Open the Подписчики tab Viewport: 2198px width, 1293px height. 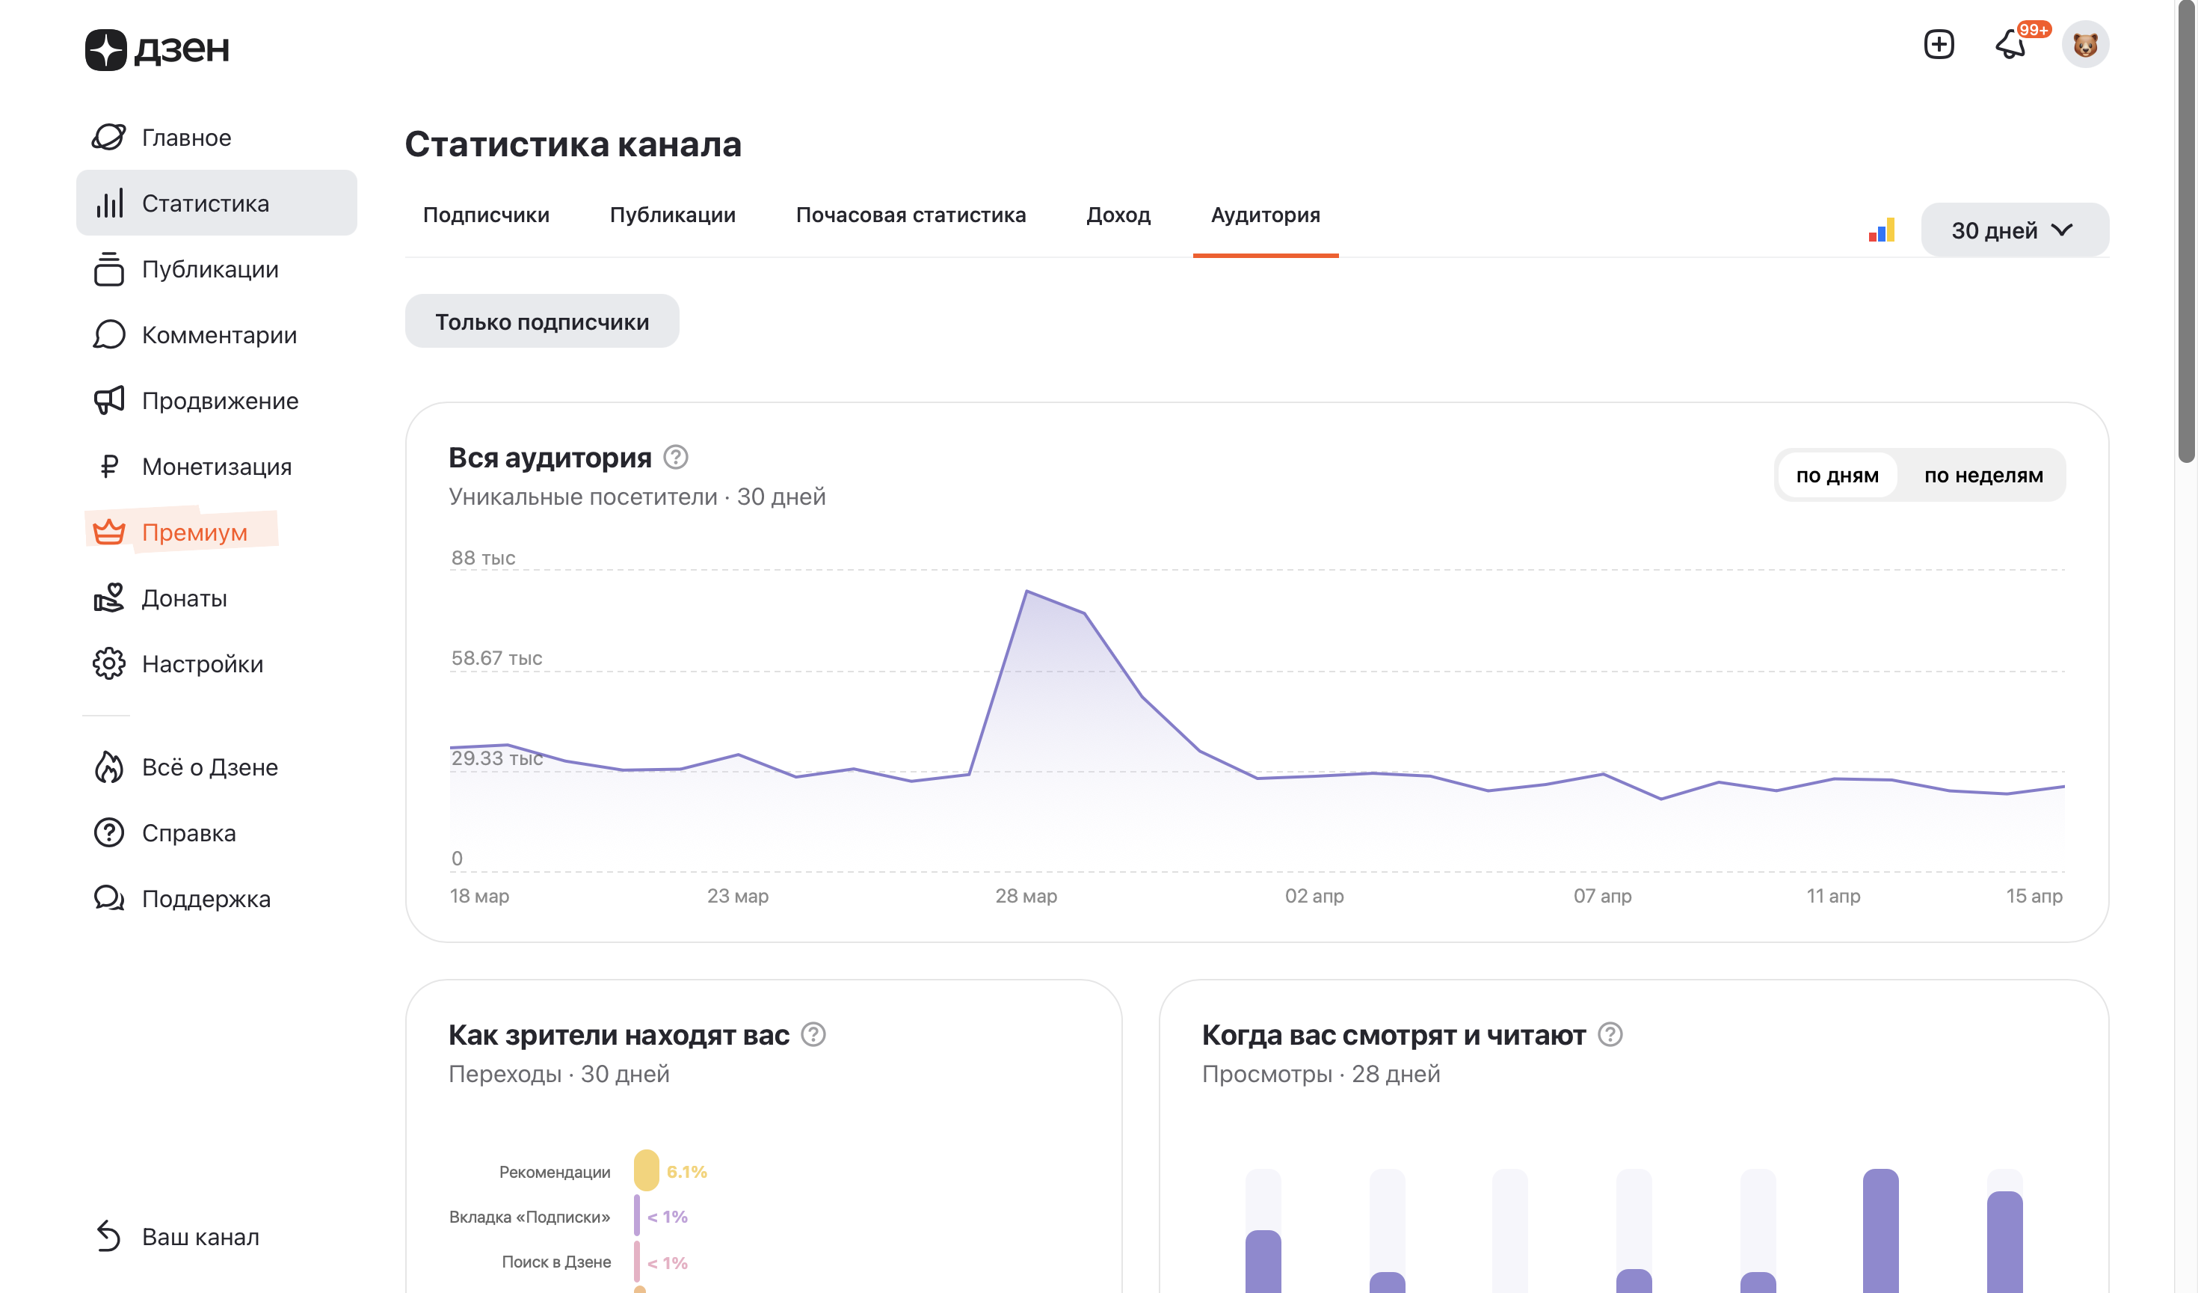point(486,215)
